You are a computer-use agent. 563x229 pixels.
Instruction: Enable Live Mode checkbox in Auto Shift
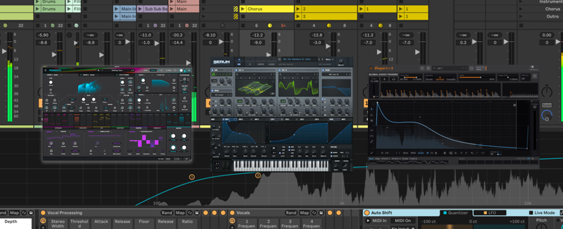click(x=531, y=213)
